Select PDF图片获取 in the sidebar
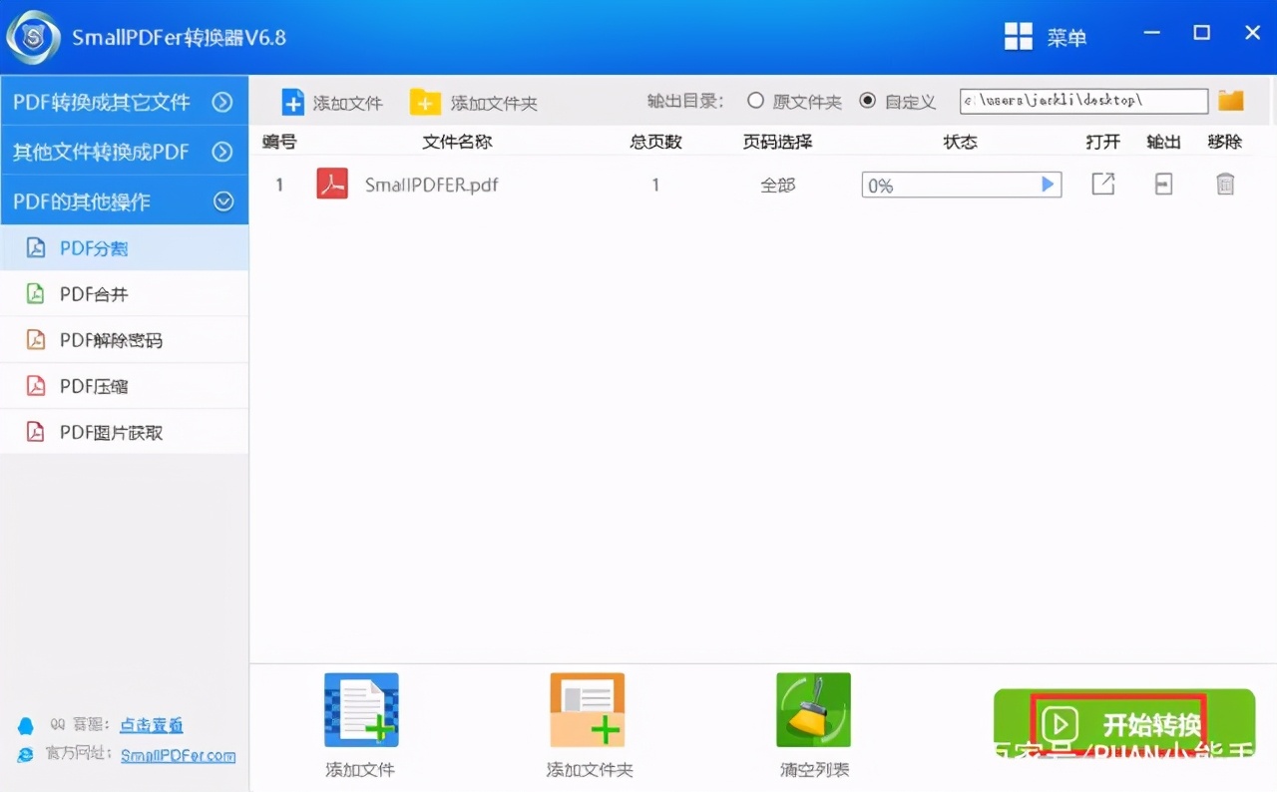The width and height of the screenshot is (1277, 792). (x=124, y=432)
